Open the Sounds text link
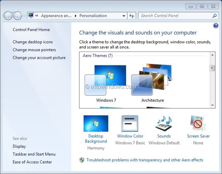The width and height of the screenshot is (222, 174). tap(164, 136)
